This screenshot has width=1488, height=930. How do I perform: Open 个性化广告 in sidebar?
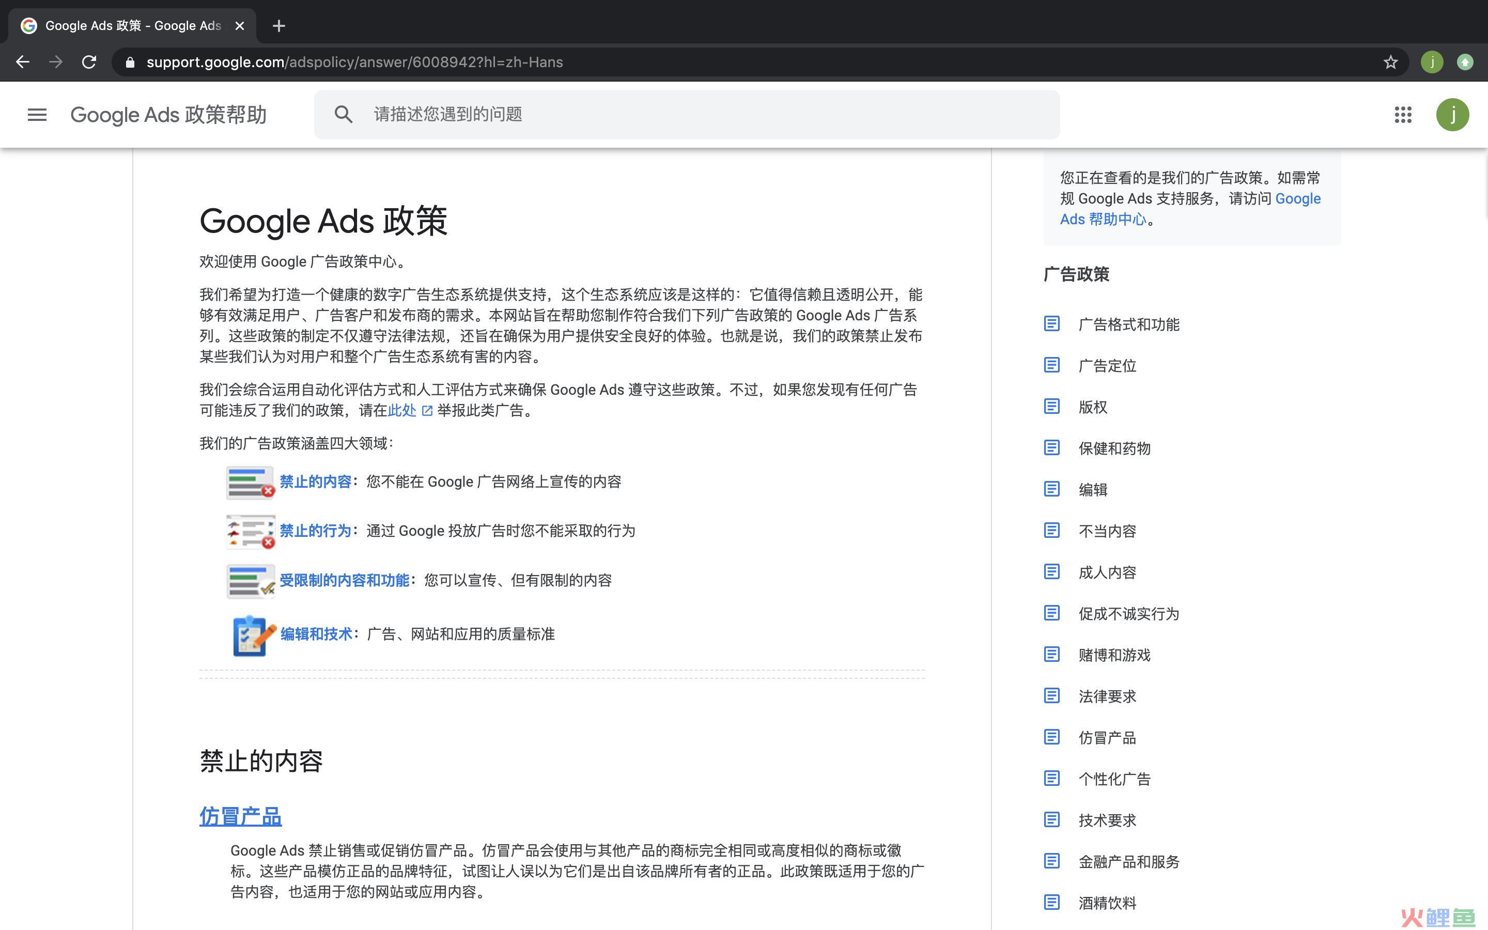click(1114, 779)
